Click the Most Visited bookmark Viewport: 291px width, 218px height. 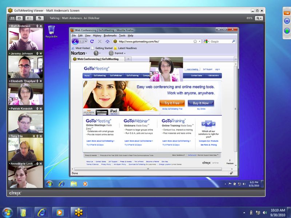pos(81,48)
